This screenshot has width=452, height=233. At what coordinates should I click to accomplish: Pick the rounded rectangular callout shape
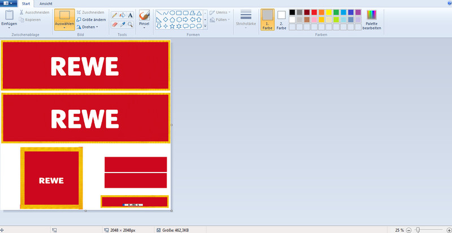(x=186, y=26)
